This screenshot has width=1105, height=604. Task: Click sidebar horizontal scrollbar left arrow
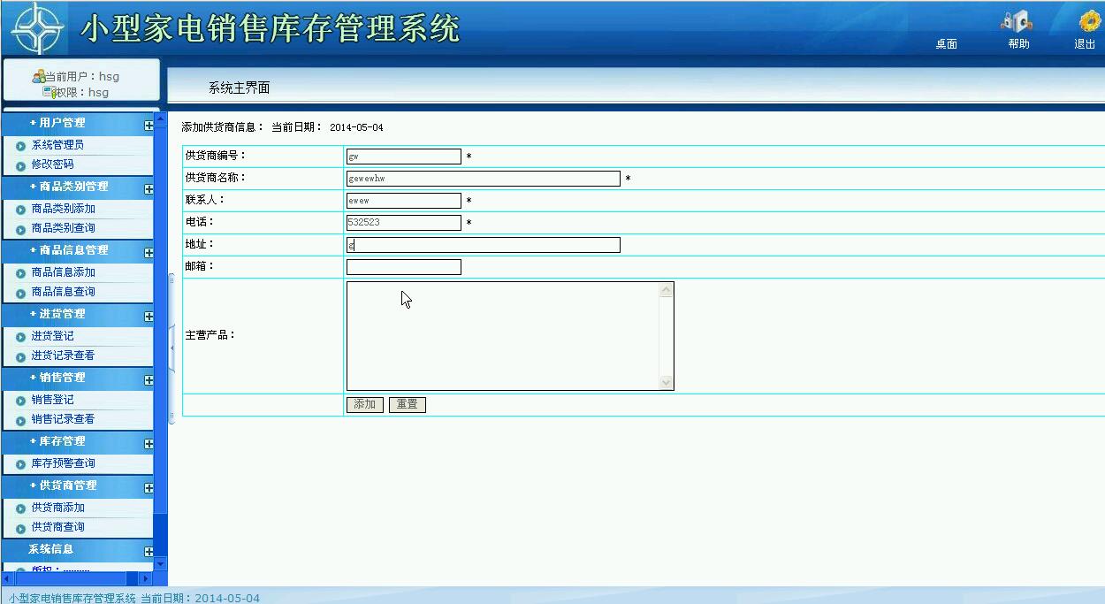pyautogui.click(x=7, y=578)
